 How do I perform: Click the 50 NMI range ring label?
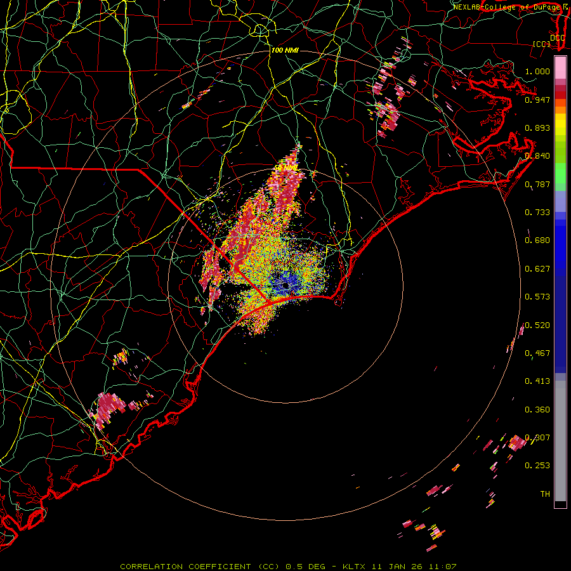click(x=286, y=168)
